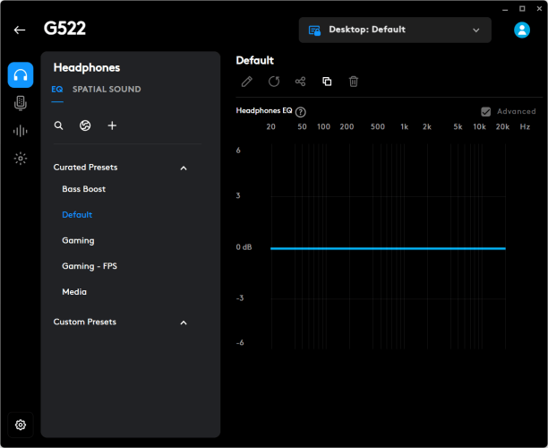Viewport: 548px width, 448px height.
Task: Click the Custom Presets heading
Action: pos(84,322)
